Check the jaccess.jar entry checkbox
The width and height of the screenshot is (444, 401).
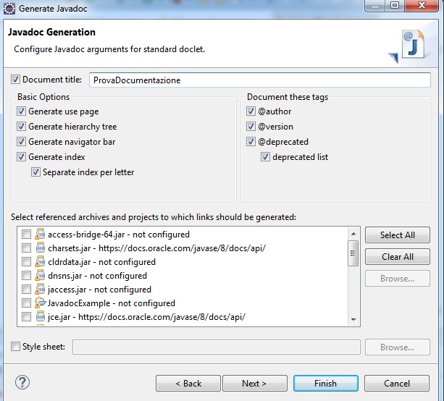click(x=26, y=290)
